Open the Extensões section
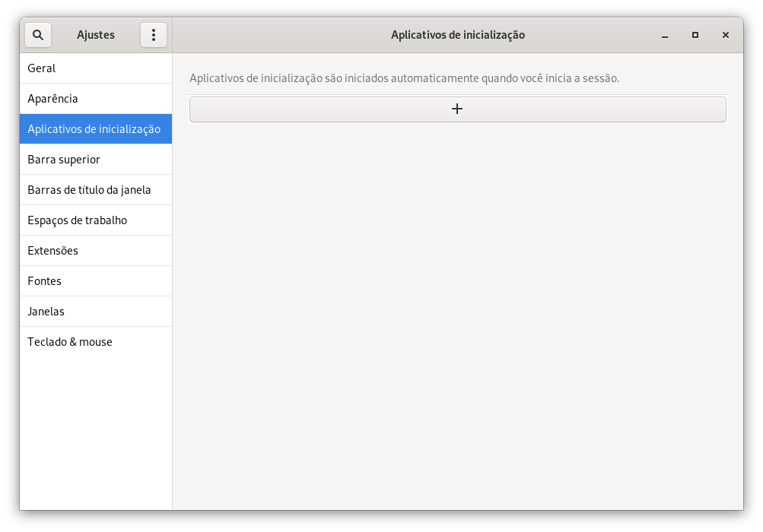This screenshot has width=763, height=532. [x=96, y=251]
